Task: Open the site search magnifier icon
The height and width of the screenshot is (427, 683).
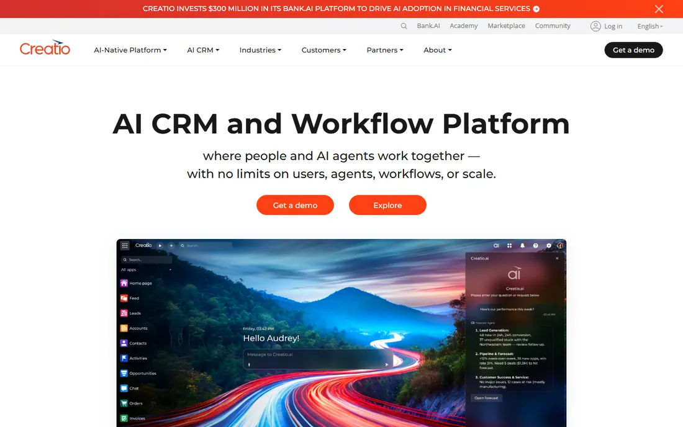Action: [x=404, y=26]
